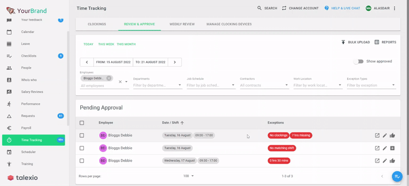
Task: Tick checkbox for 09:00 - 17:00 shift row
Action: [82, 135]
